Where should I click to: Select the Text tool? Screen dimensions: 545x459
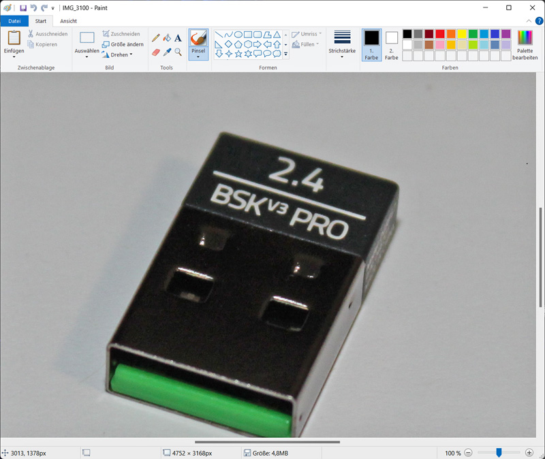tap(178, 38)
